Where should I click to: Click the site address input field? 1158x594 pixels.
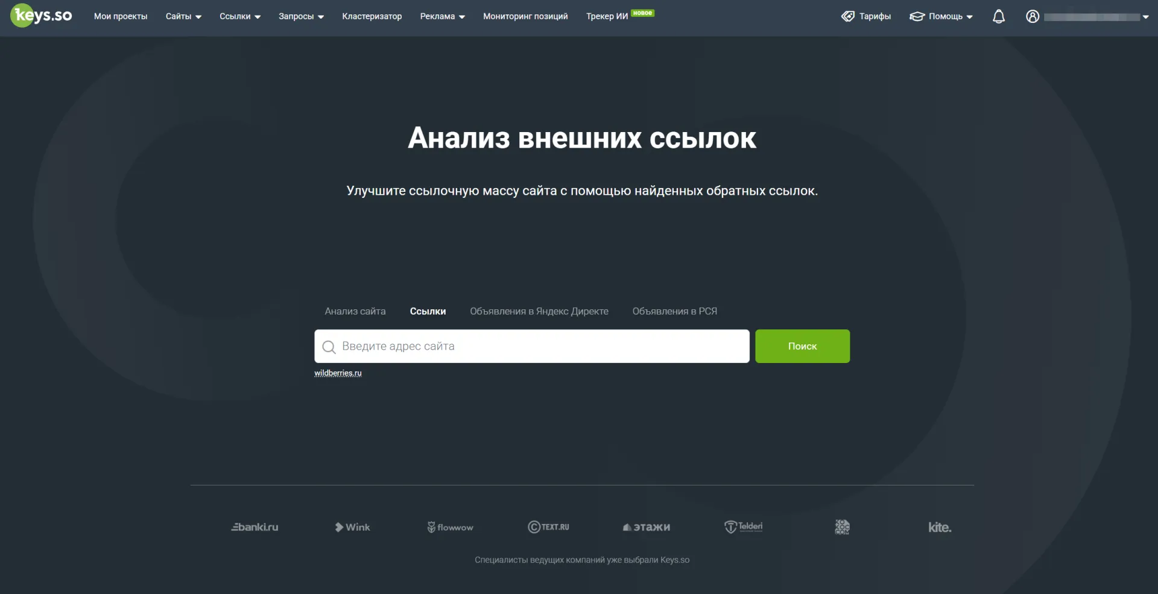[x=532, y=346]
